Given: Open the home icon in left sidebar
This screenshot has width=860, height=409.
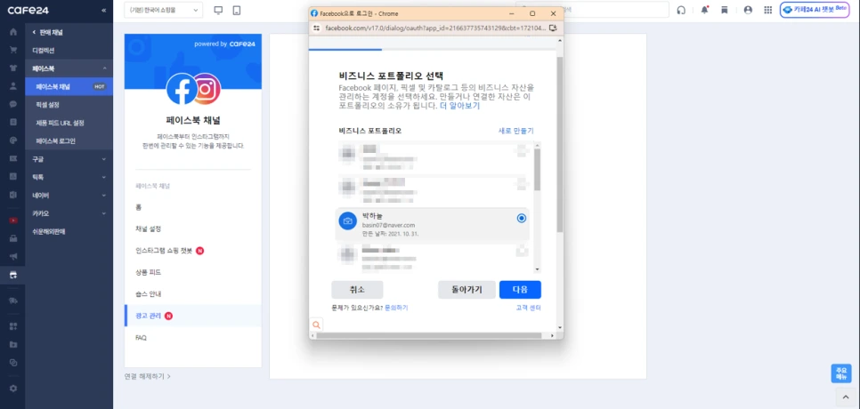Looking at the screenshot, I should (13, 32).
